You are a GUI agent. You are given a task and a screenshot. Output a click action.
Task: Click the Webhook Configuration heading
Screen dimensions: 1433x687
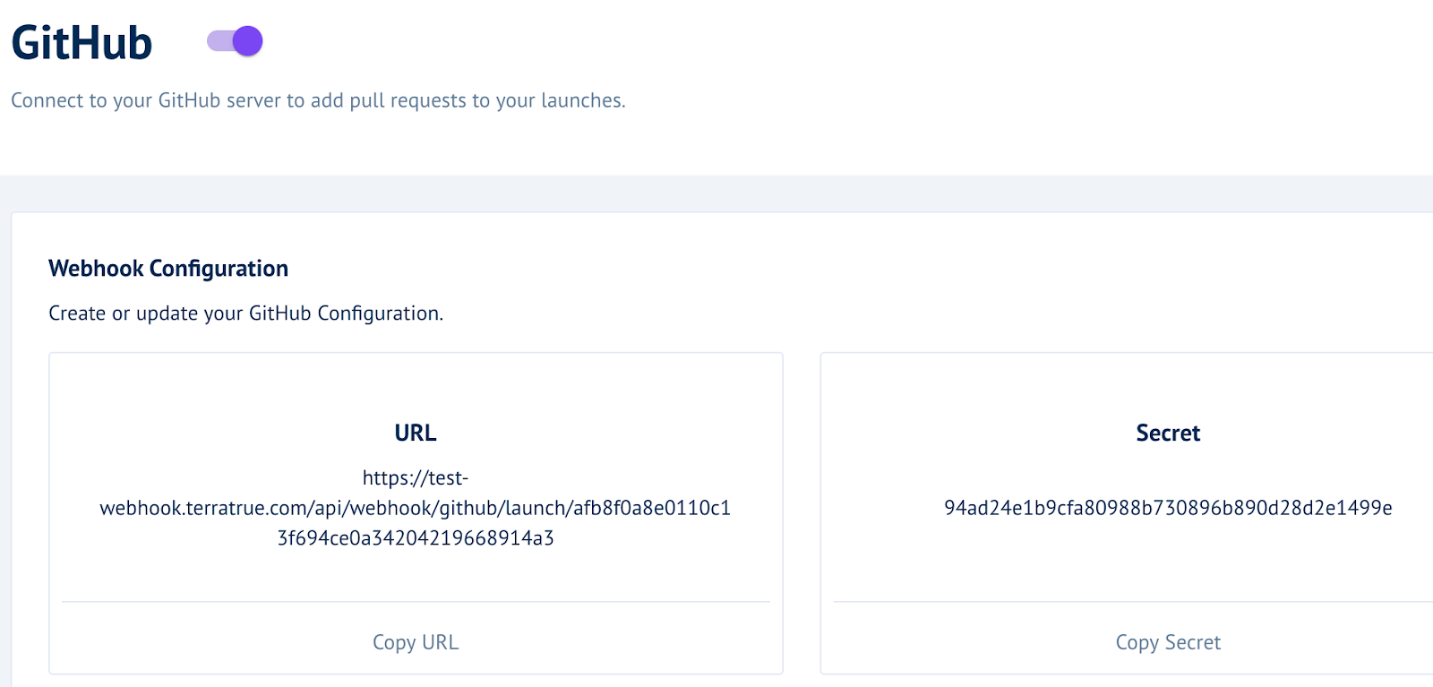pos(168,269)
